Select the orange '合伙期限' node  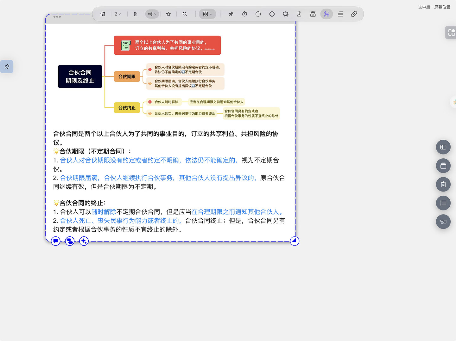(x=127, y=76)
